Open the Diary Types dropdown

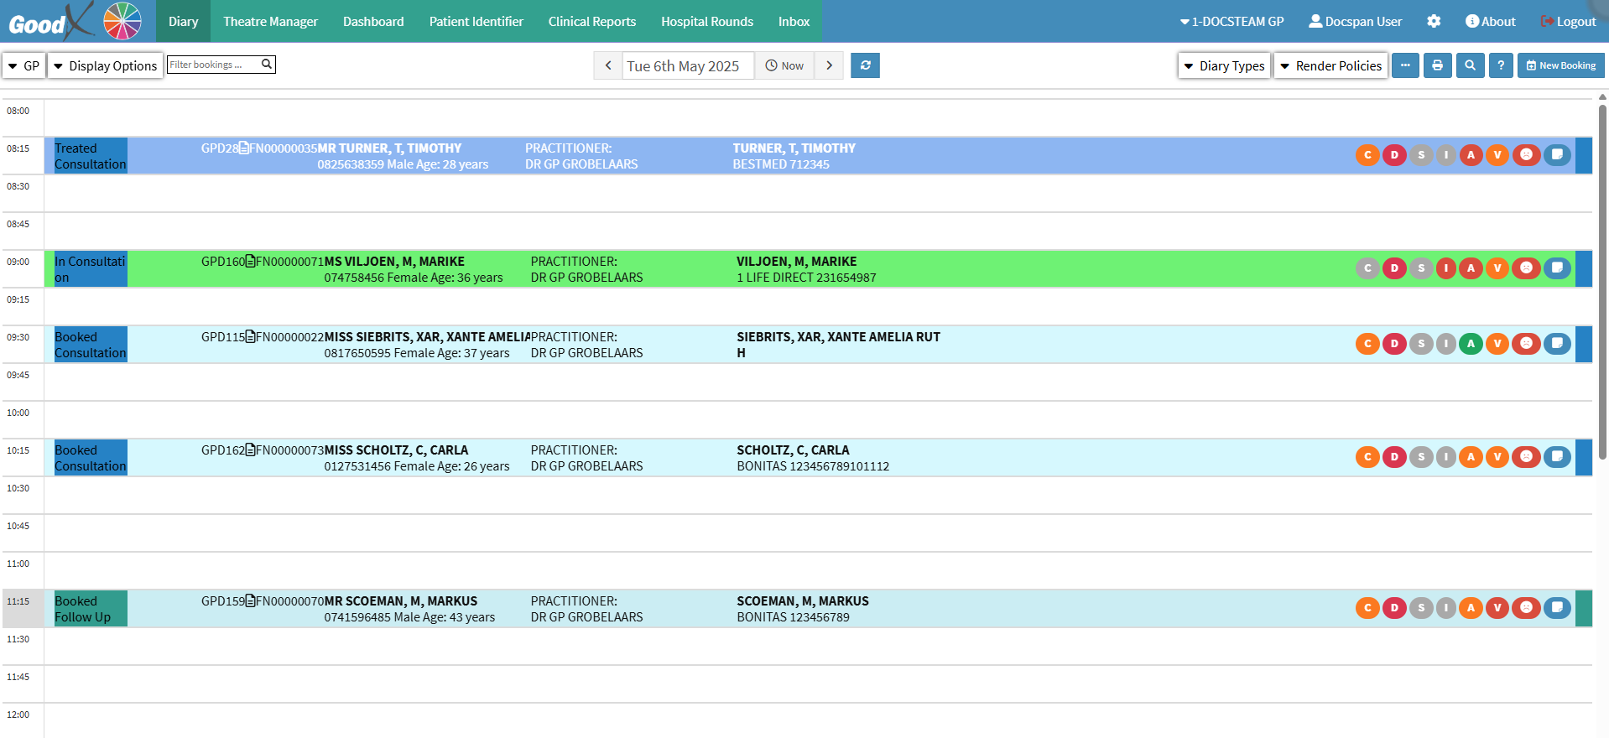coord(1224,65)
